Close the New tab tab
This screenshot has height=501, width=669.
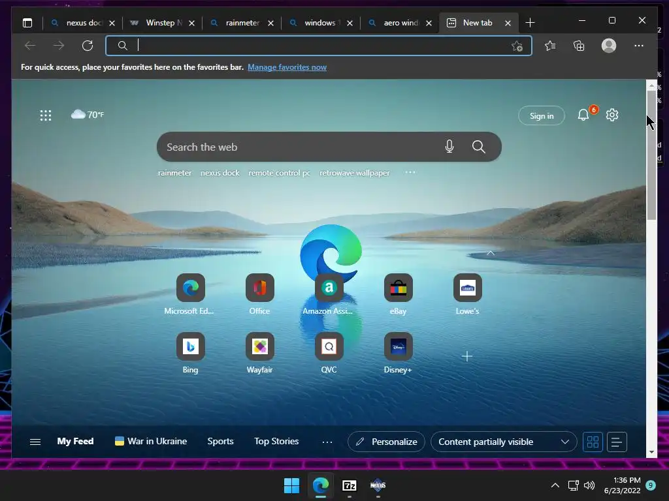click(x=508, y=23)
